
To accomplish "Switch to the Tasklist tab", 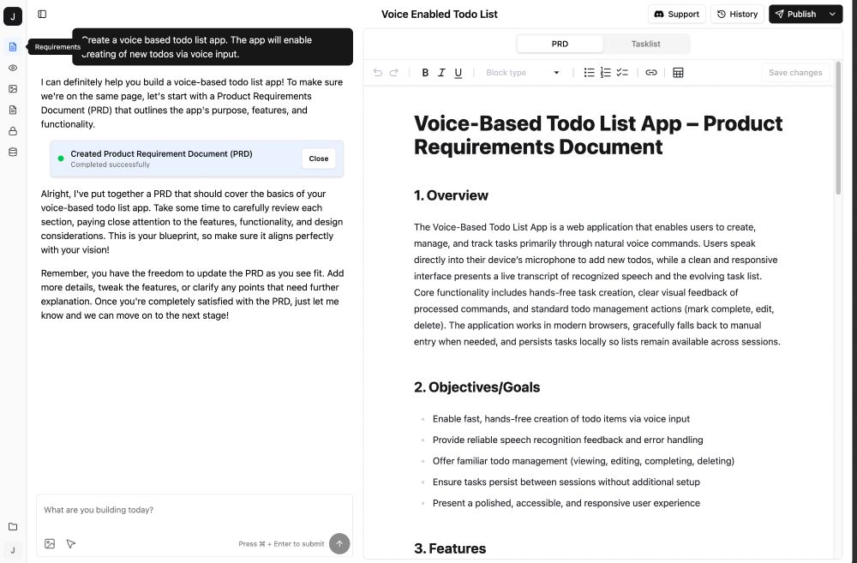I will [645, 44].
